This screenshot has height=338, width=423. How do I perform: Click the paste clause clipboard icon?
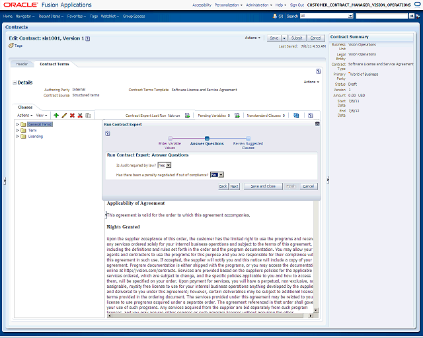tap(88, 116)
